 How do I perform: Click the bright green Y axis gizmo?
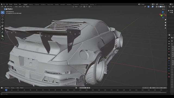[x=162, y=16]
